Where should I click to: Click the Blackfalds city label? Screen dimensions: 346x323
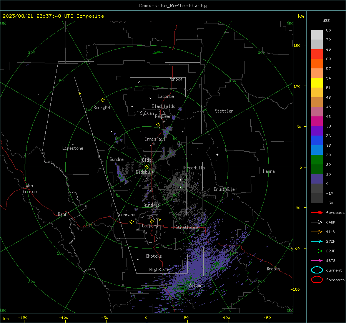click(163, 106)
